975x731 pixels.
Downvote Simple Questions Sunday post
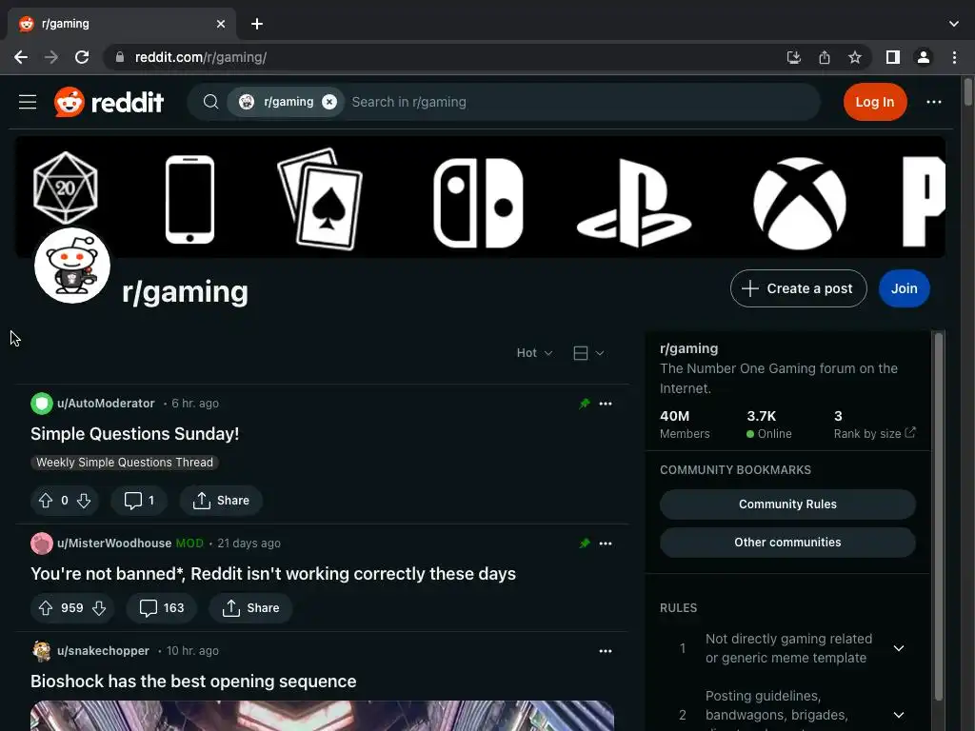click(x=84, y=501)
